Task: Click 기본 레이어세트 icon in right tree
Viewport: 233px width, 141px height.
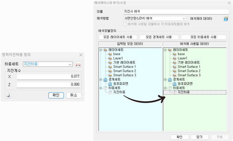Action: click(x=174, y=62)
